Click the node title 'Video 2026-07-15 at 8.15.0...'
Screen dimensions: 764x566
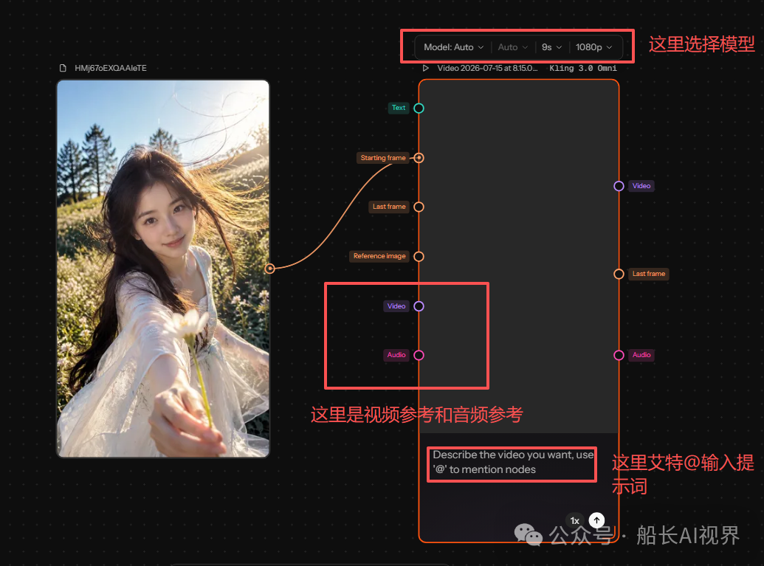point(487,68)
